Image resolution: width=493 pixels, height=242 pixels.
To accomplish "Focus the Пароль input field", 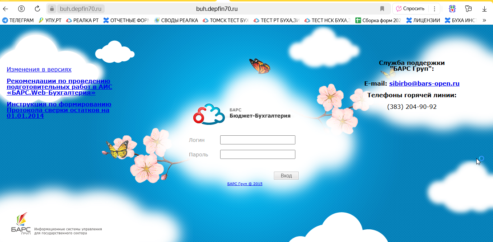I will [x=258, y=154].
